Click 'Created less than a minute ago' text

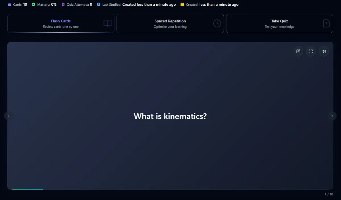(x=149, y=5)
